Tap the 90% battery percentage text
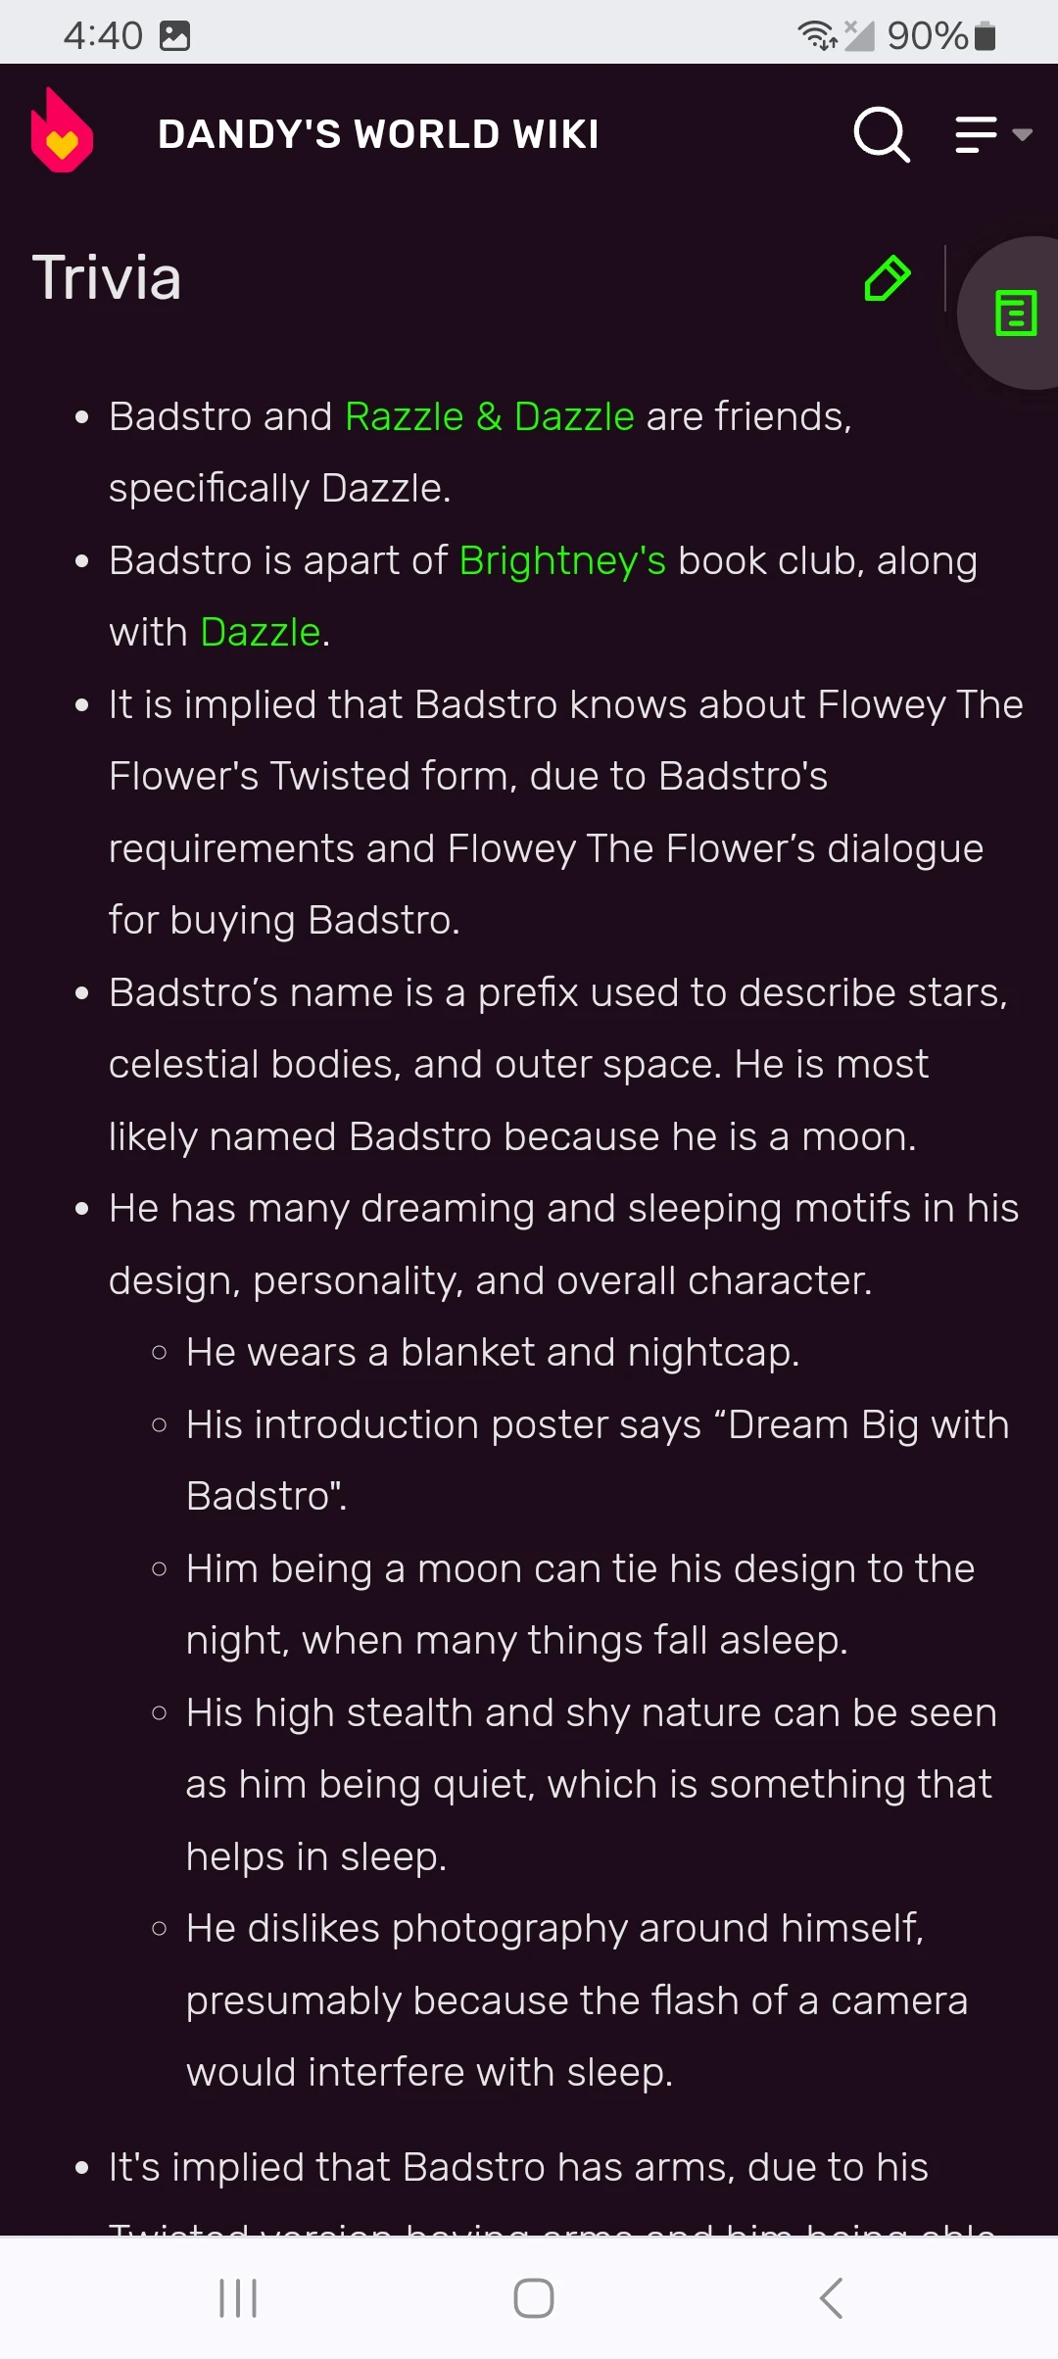 [x=927, y=36]
